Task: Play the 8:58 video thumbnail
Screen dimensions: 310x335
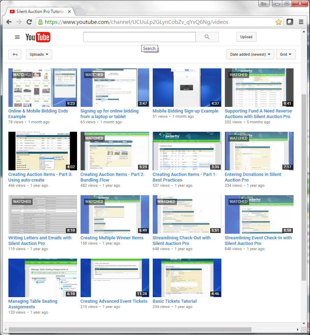Action: (x=259, y=214)
